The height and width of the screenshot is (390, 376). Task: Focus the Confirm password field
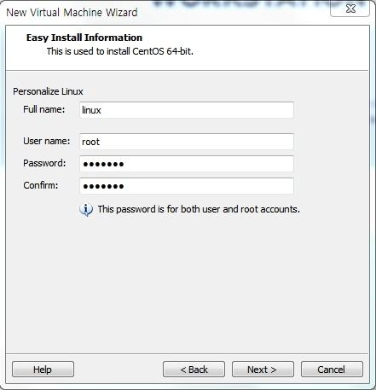(x=187, y=186)
